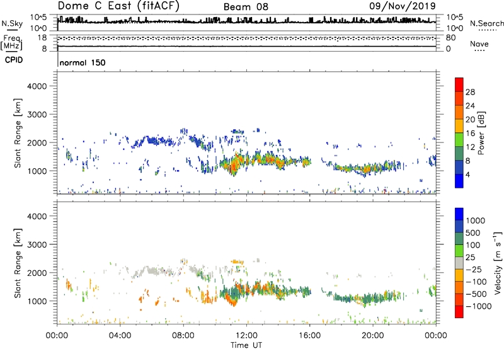Click the "-25" value on velocity color bar

coord(474,269)
